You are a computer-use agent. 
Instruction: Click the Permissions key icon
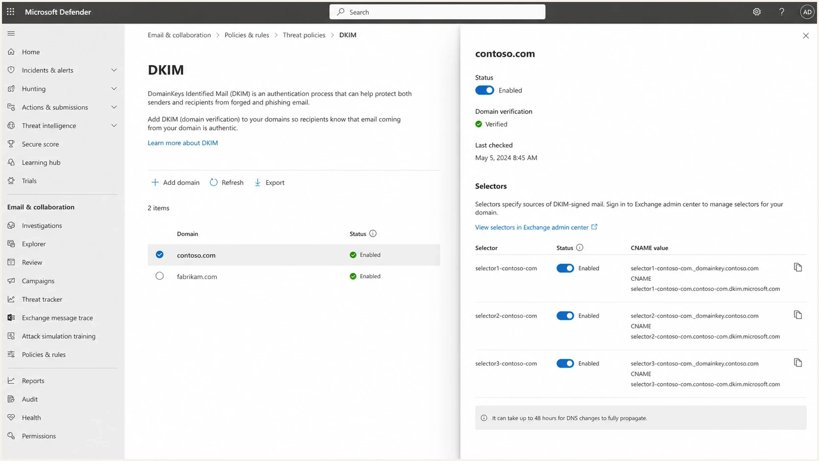tap(11, 436)
